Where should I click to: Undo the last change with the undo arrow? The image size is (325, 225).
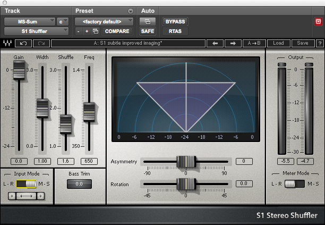pyautogui.click(x=23, y=44)
